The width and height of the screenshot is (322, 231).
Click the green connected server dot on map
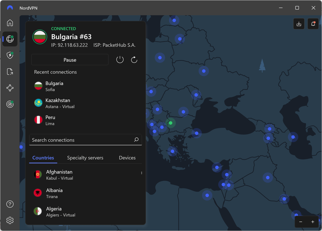coord(170,123)
